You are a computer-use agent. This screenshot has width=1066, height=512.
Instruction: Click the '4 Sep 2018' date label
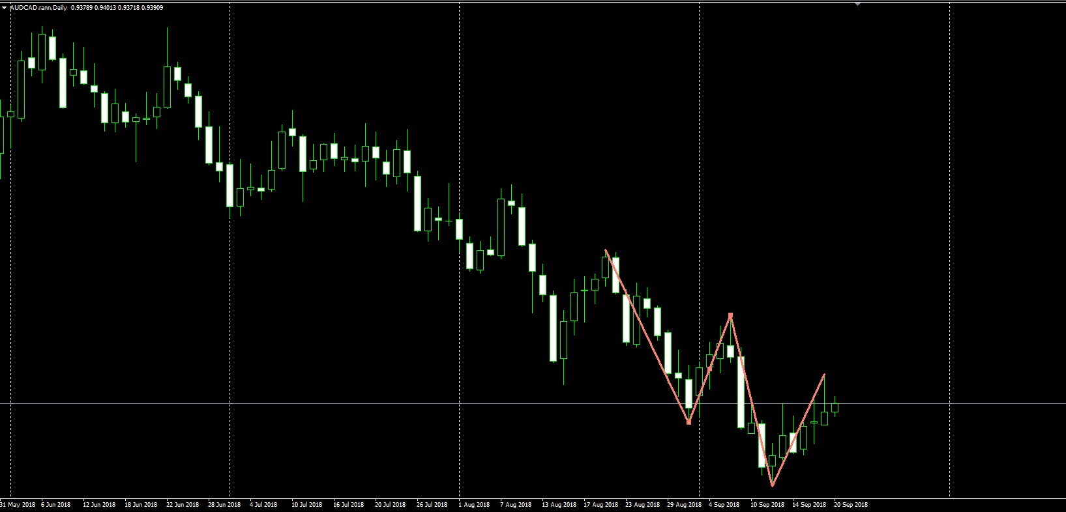coord(724,505)
